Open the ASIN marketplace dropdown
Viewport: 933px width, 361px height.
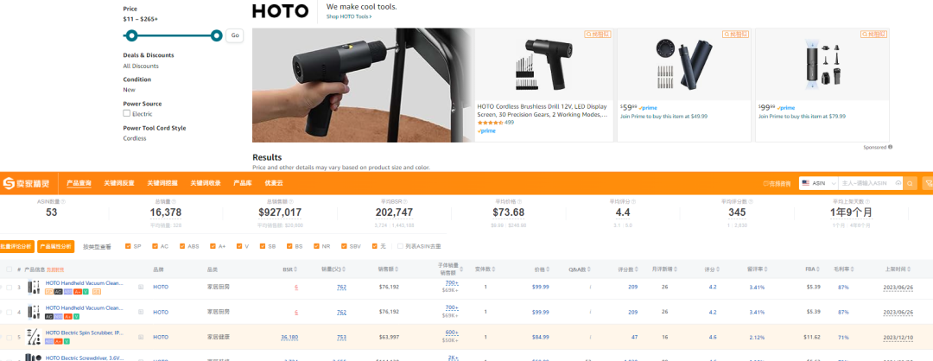click(x=818, y=183)
